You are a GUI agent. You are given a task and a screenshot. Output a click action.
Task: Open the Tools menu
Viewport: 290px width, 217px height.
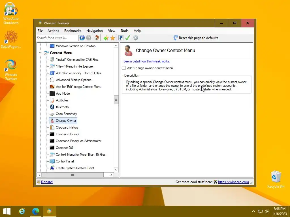click(x=124, y=31)
